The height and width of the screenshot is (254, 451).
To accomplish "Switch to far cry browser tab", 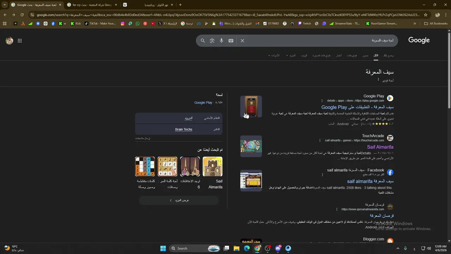I will pyautogui.click(x=92, y=5).
